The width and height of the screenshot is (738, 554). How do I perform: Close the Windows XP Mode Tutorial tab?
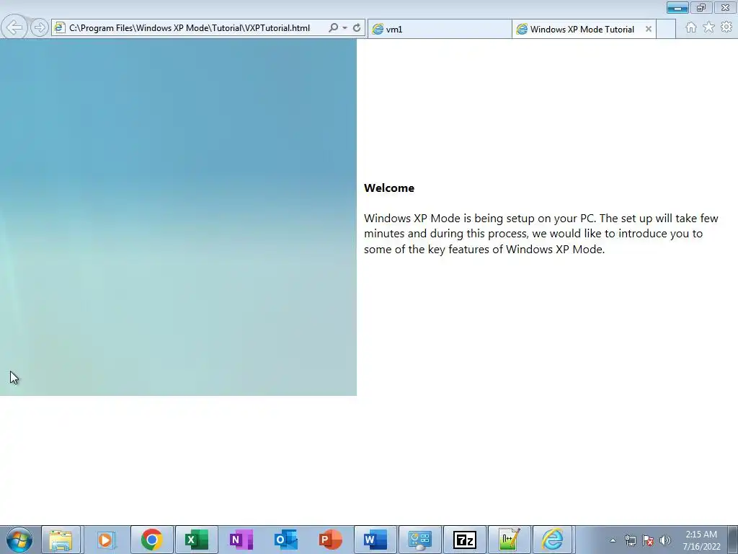tap(648, 29)
